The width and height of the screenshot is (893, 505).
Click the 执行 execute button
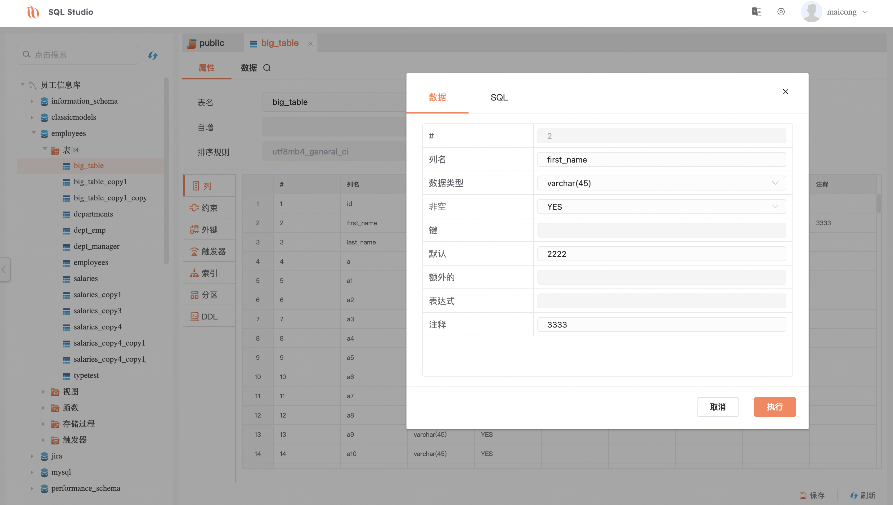pos(775,407)
